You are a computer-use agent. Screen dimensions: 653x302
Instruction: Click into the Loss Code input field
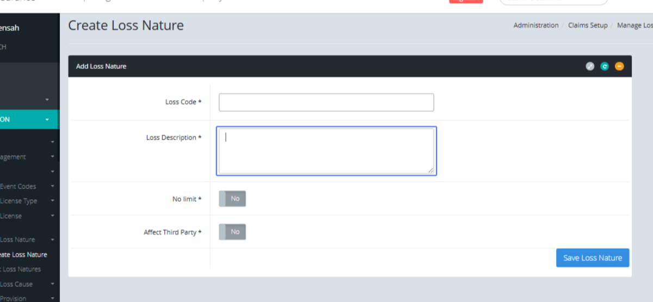pyautogui.click(x=326, y=102)
